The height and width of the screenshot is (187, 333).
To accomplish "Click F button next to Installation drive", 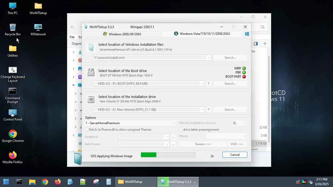I will (209, 110).
